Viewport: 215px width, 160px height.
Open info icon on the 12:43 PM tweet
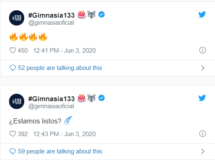tap(203, 134)
